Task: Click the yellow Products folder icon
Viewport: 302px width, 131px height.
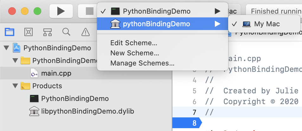Action: [25, 86]
